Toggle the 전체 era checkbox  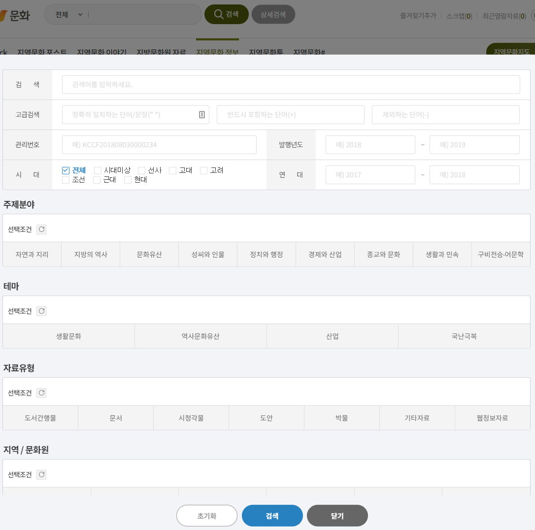pyautogui.click(x=66, y=170)
